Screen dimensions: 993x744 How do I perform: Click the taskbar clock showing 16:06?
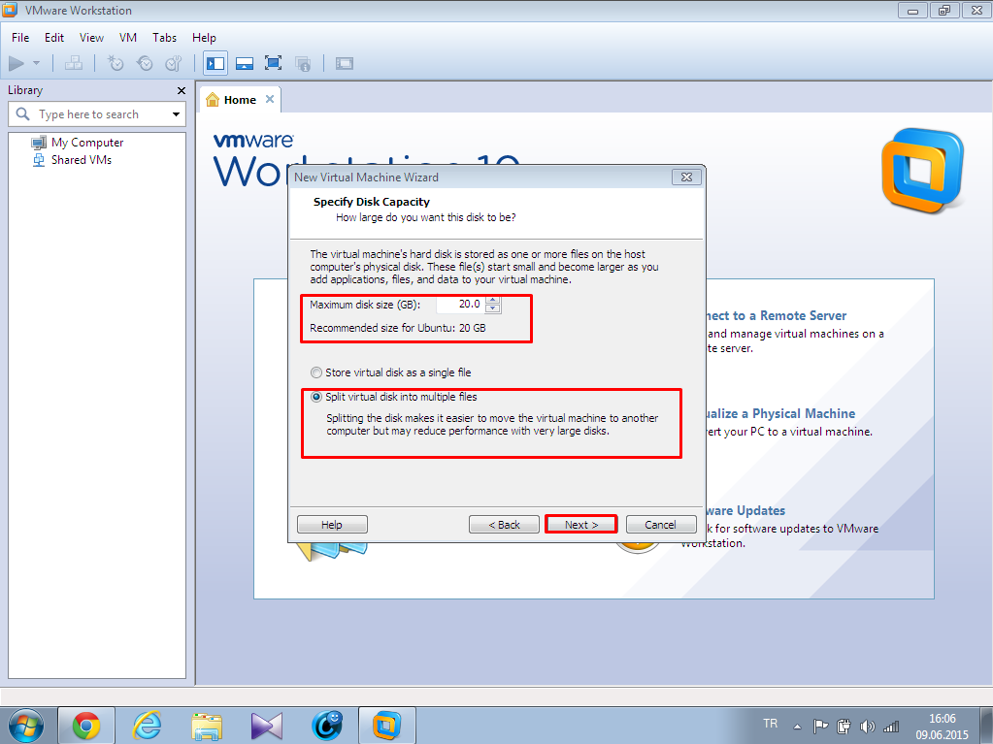click(942, 727)
